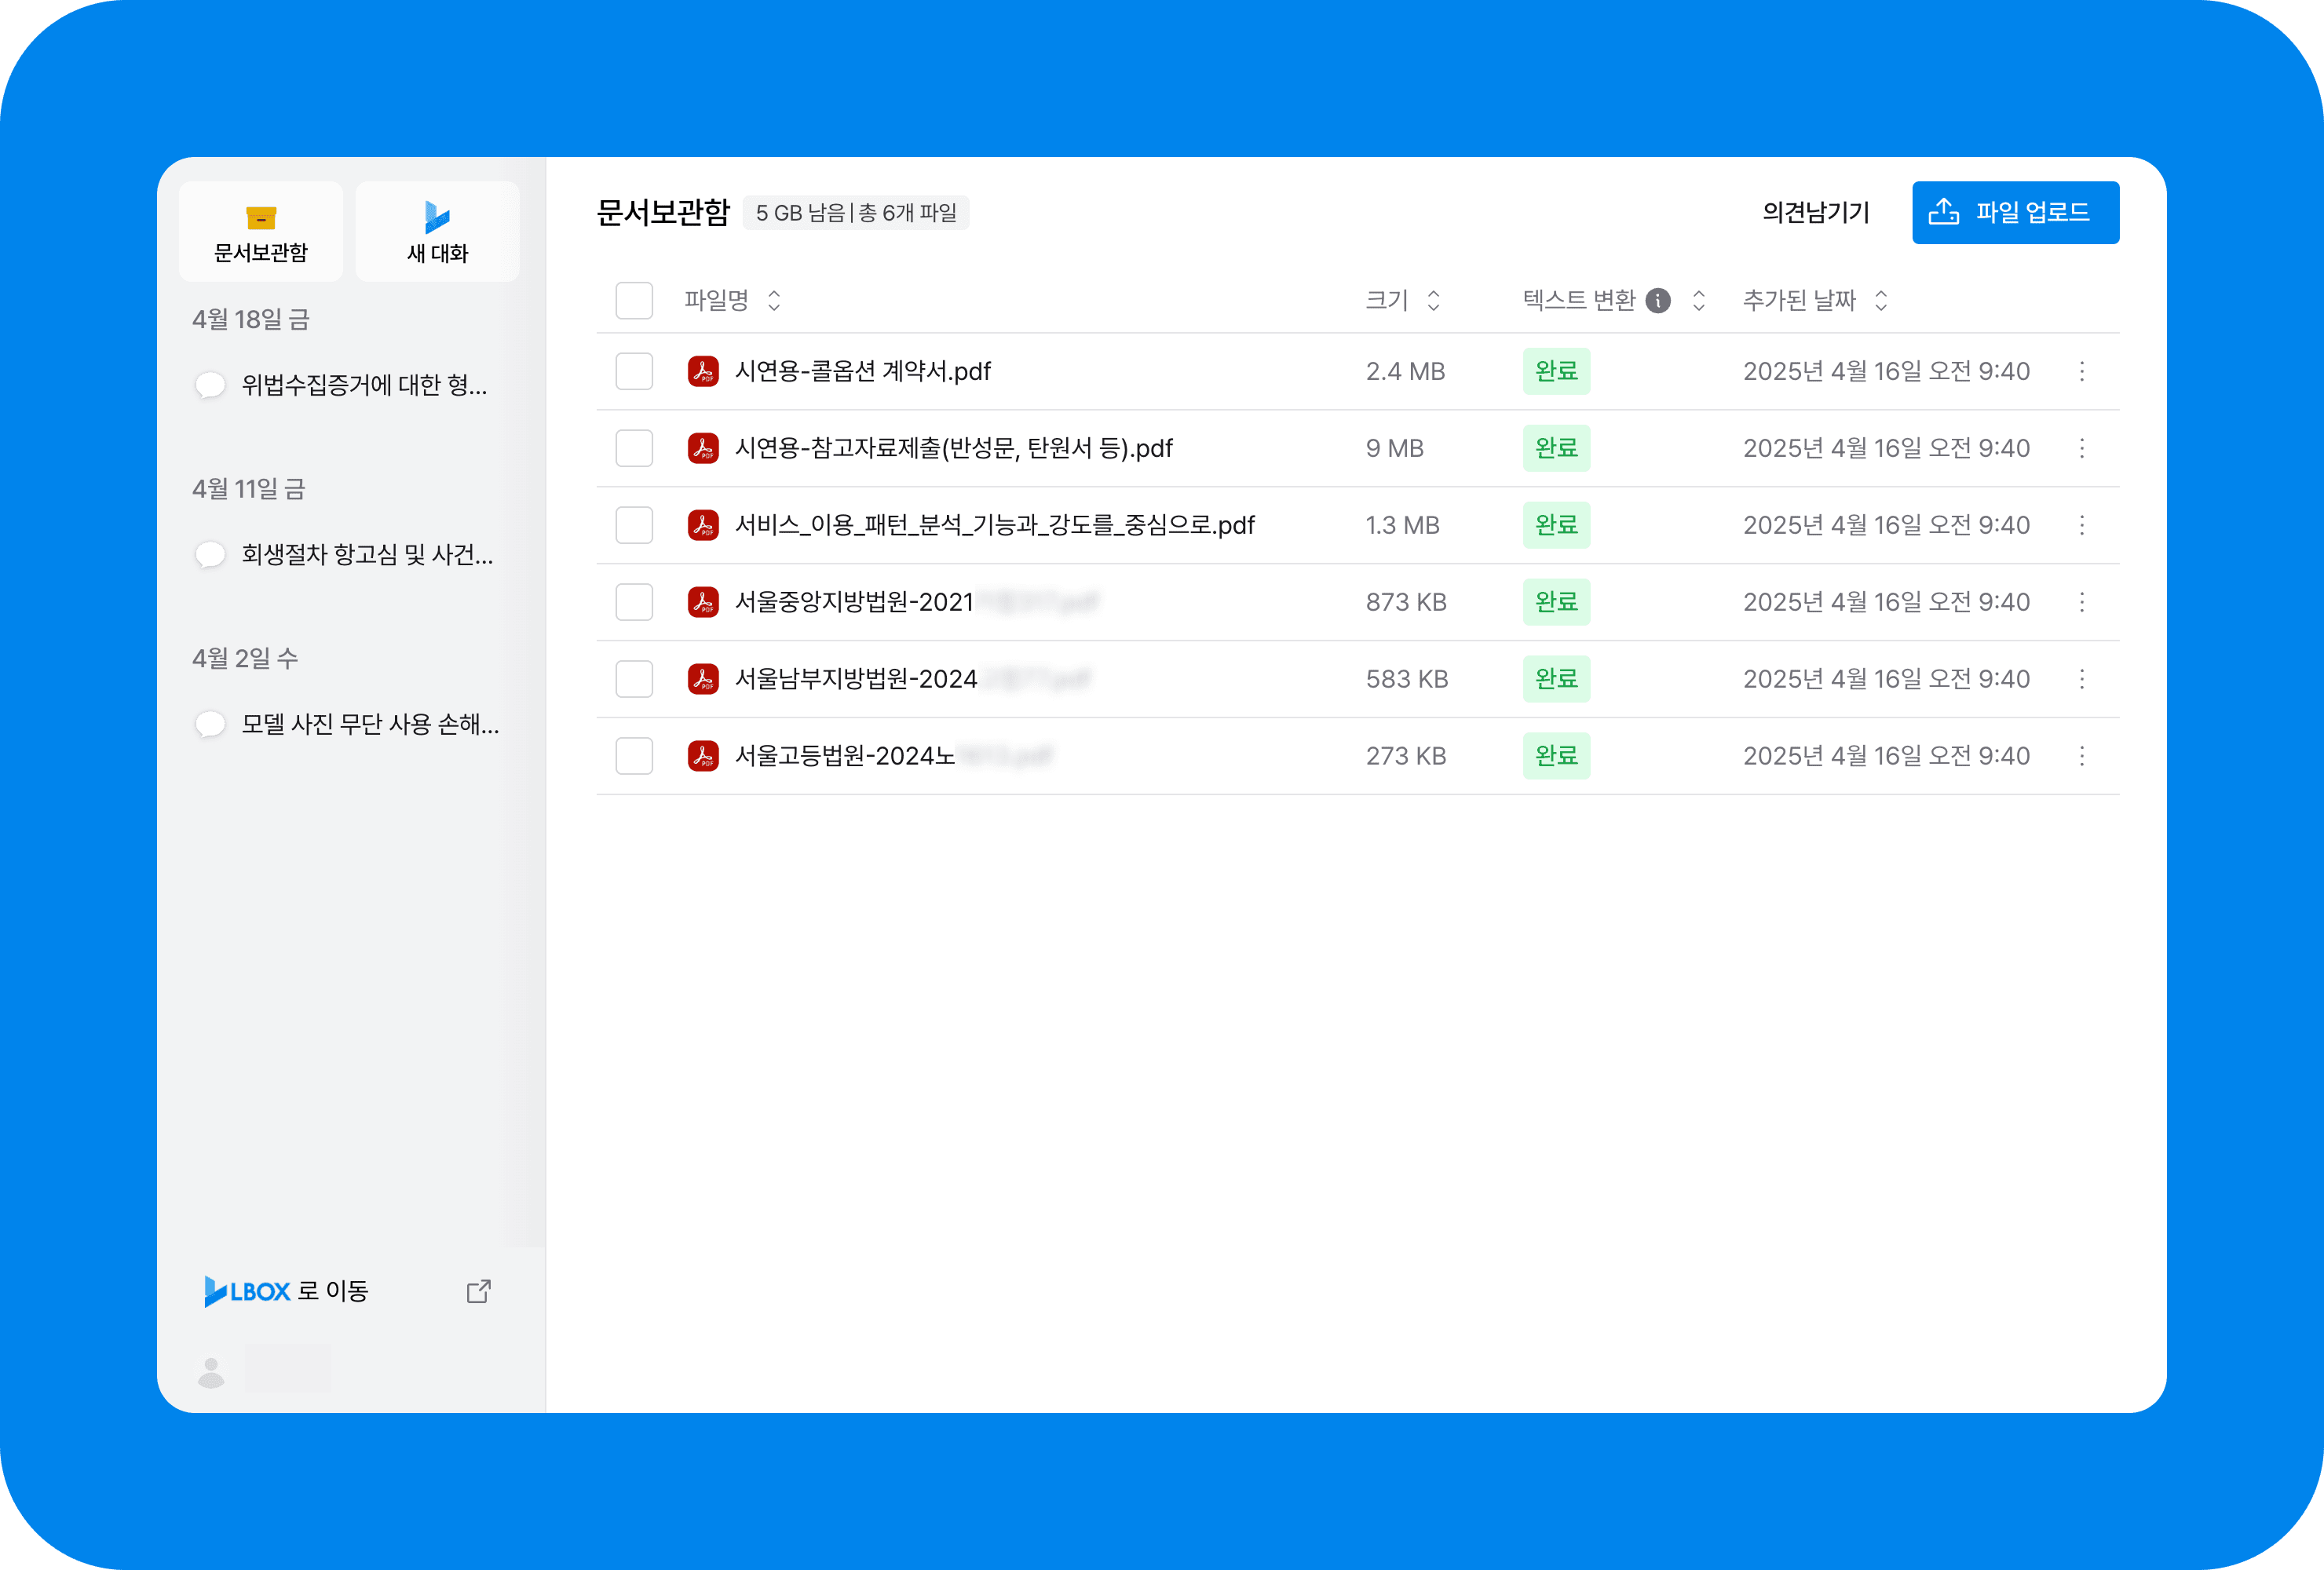Check the box for 서울남부지방법원-2024 file
Viewport: 2324px width, 1570px height.
click(634, 679)
